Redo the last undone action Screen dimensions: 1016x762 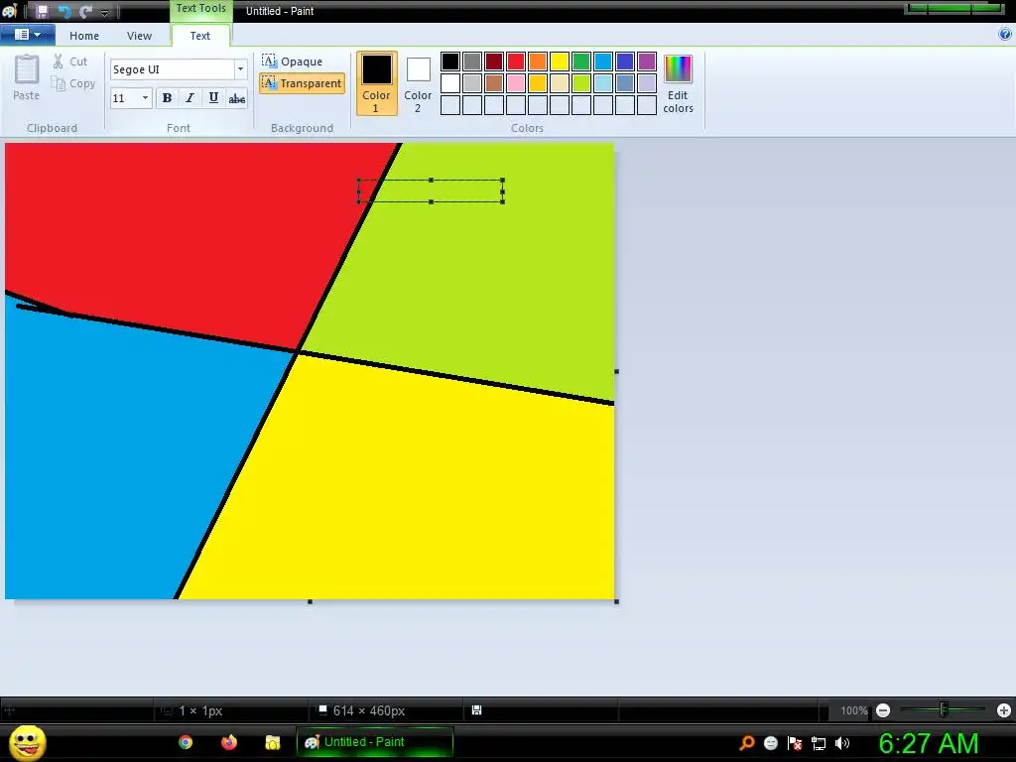pyautogui.click(x=85, y=11)
